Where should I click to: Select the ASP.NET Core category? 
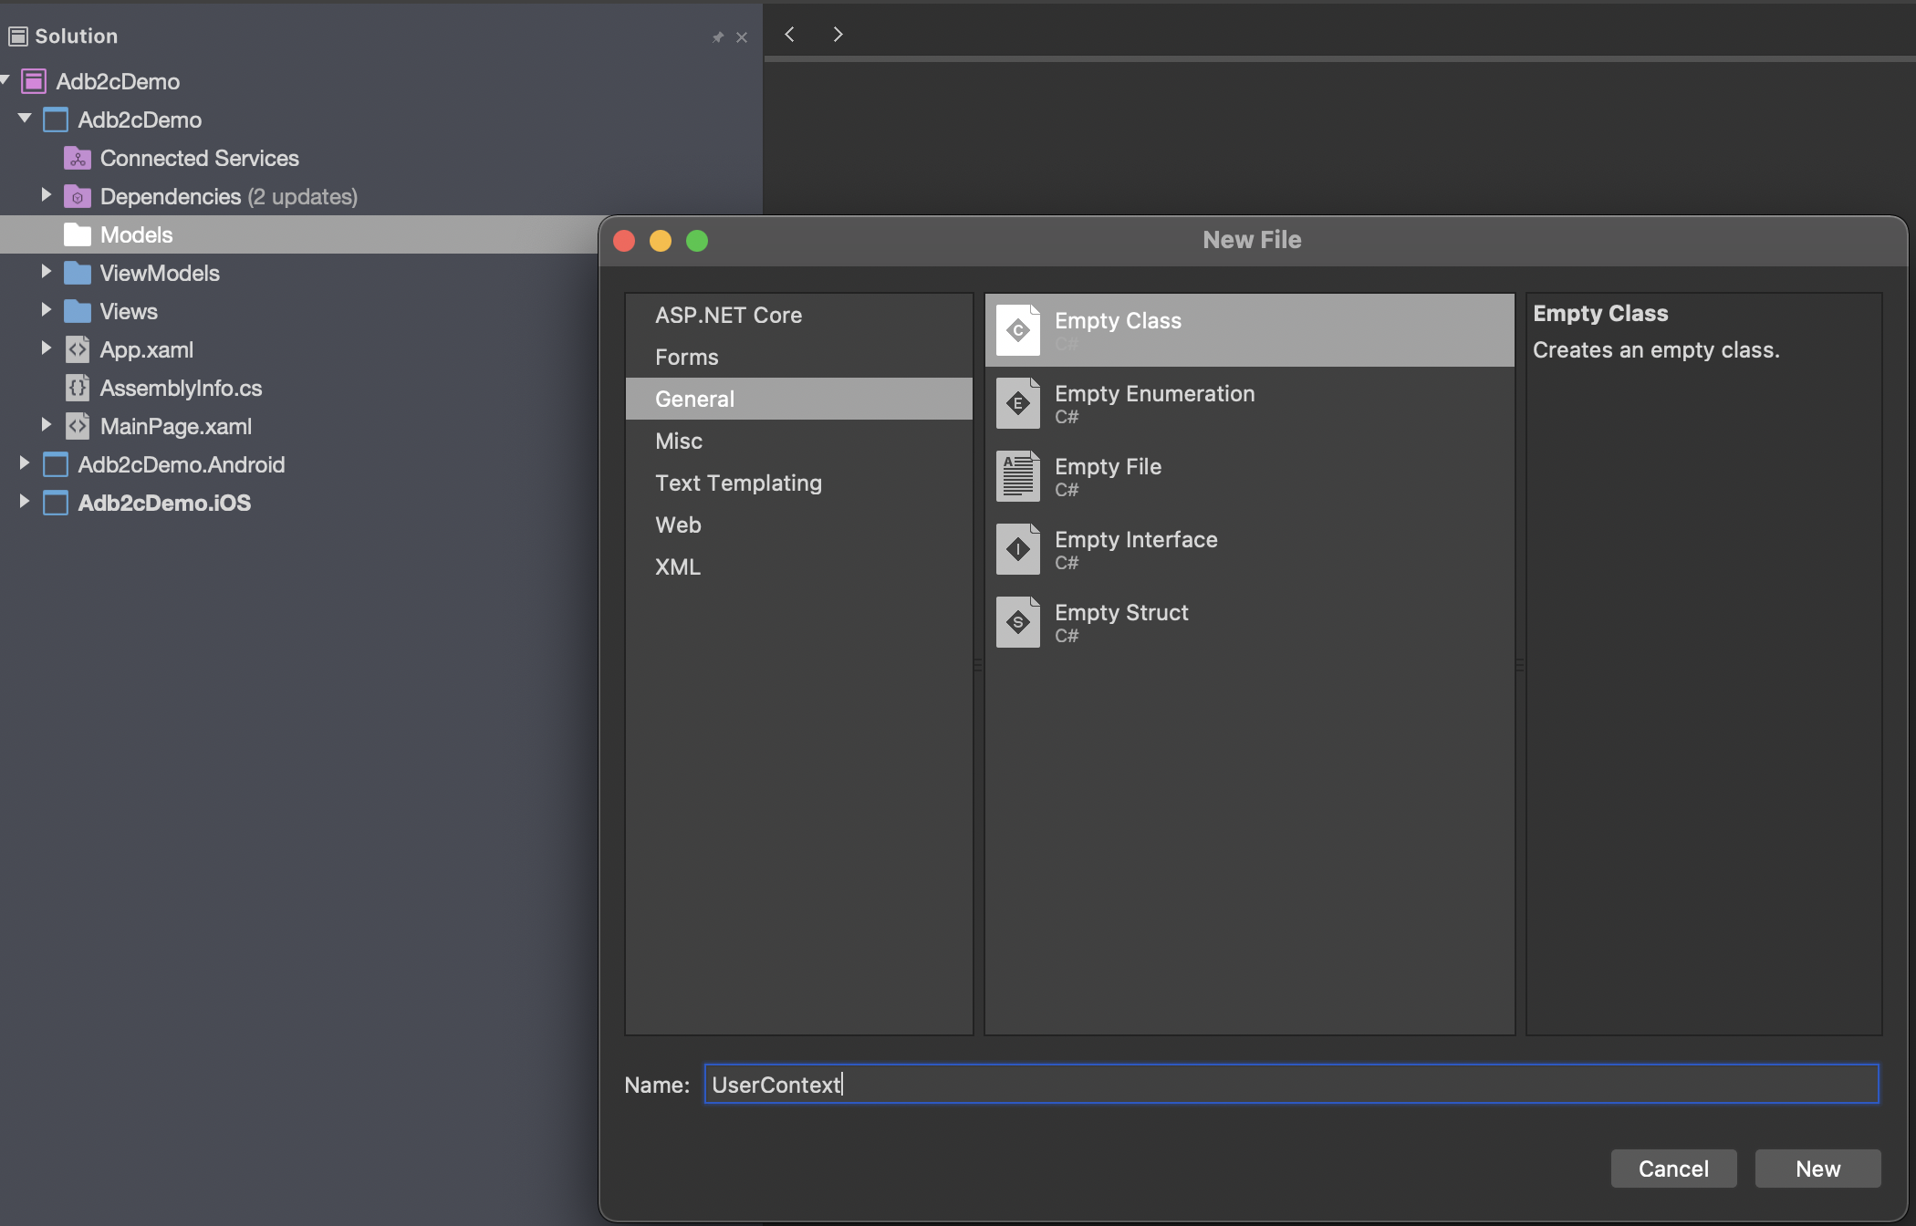tap(728, 316)
